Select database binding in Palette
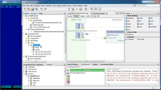This screenshot has height=90, width=161. [x=130, y=18]
